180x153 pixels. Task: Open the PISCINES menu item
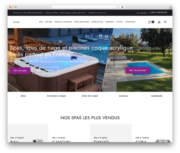click(49, 22)
